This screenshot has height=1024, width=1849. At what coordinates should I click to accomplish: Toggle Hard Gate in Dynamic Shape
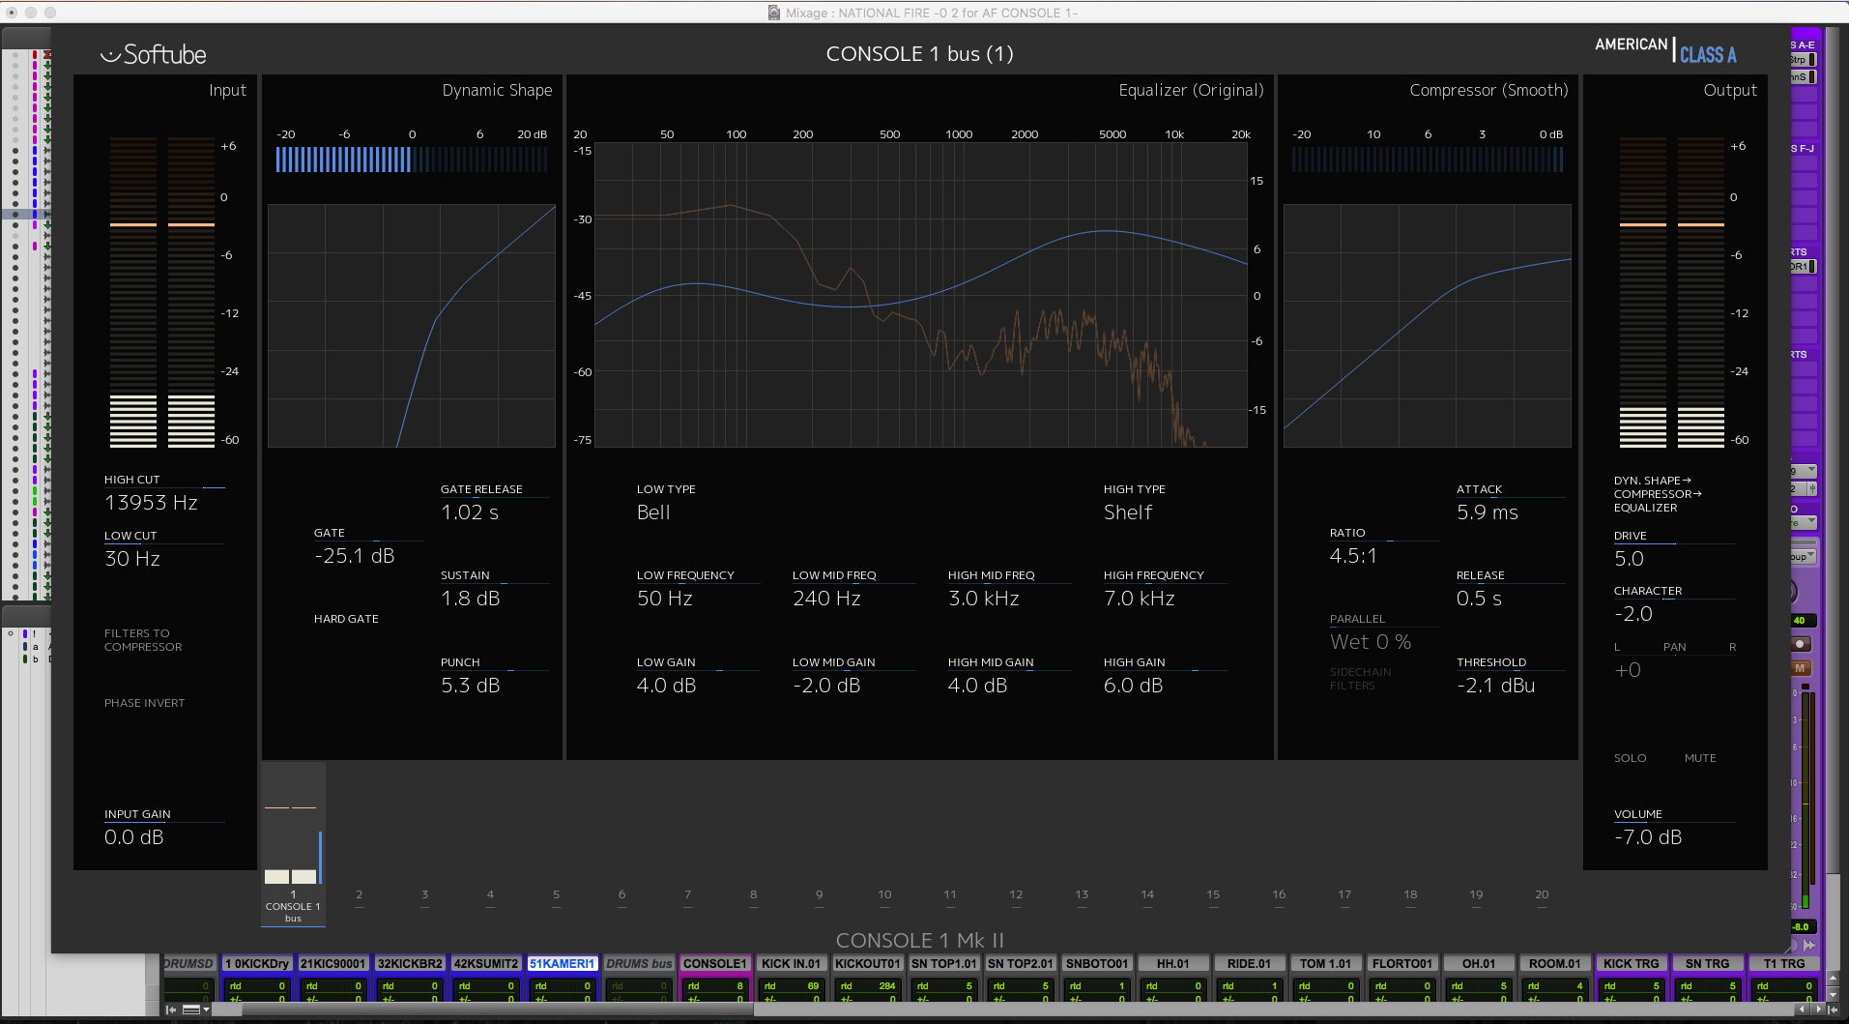click(346, 619)
